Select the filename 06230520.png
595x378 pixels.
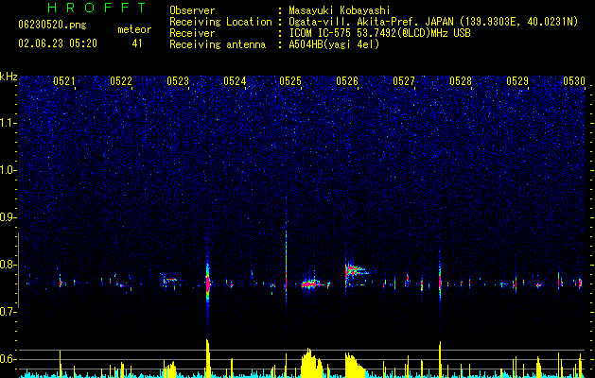click(x=52, y=26)
